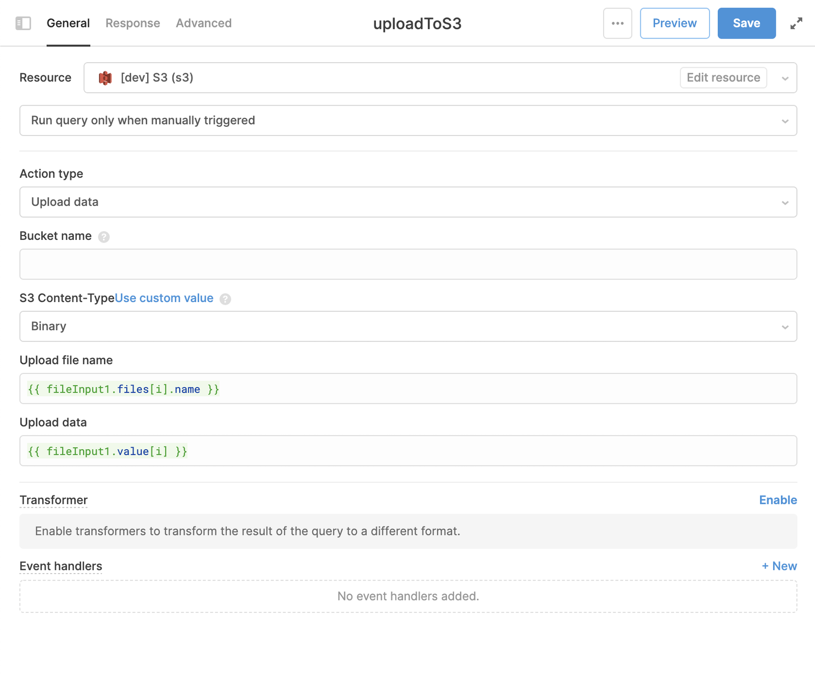The height and width of the screenshot is (677, 815).
Task: Enable the Transformer
Action: pos(778,500)
